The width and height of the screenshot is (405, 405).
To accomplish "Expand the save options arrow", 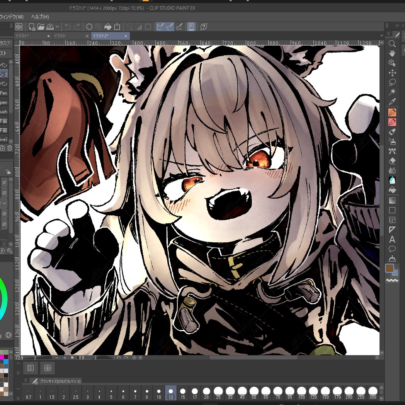I will click(x=57, y=27).
